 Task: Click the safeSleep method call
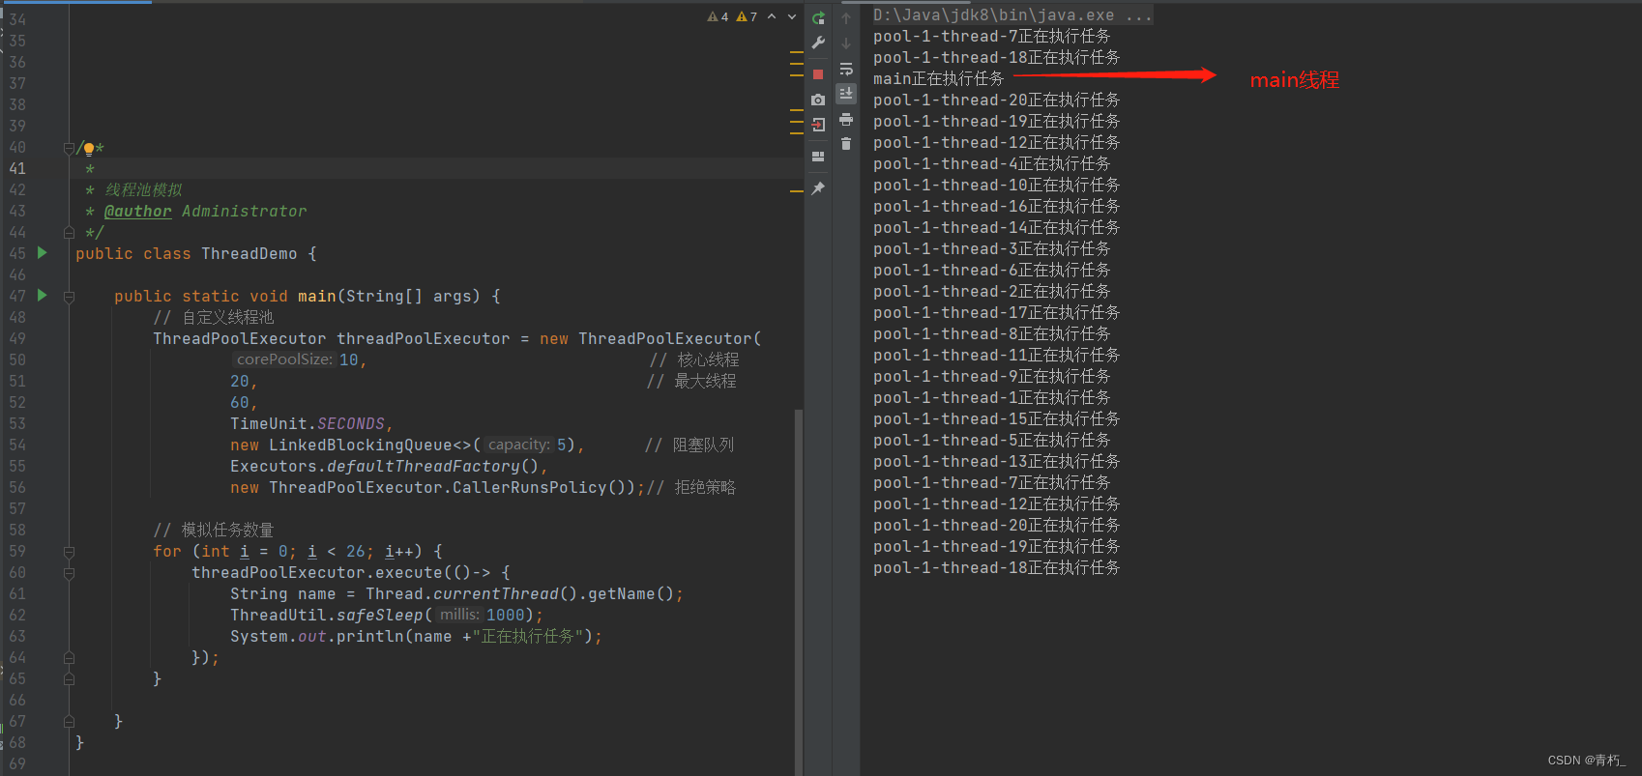coord(380,615)
